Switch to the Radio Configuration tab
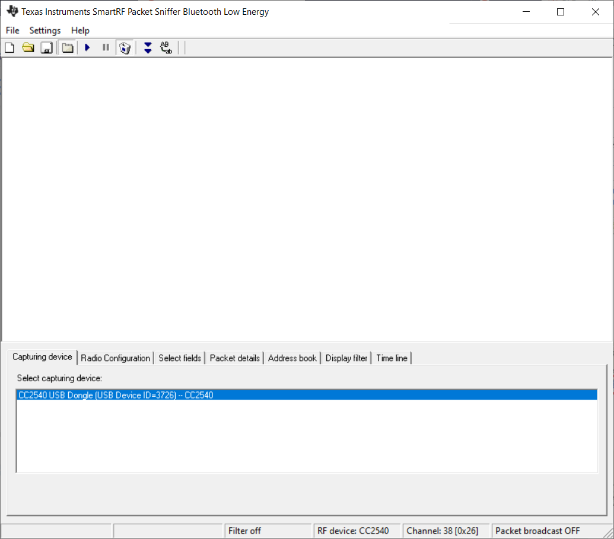The image size is (614, 539). [116, 358]
